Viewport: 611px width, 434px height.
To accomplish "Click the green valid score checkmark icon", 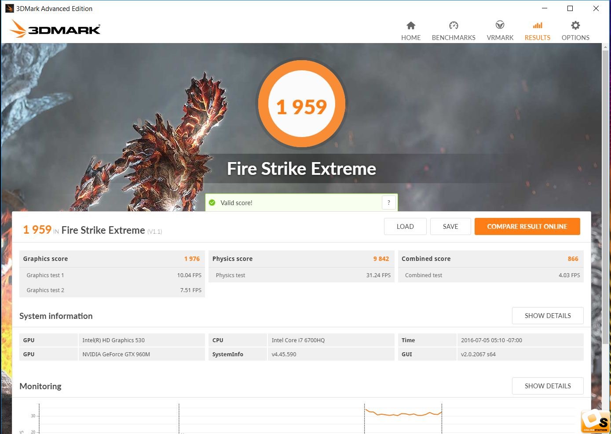I will [x=212, y=203].
